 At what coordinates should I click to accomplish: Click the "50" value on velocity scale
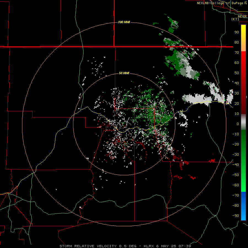237,73
